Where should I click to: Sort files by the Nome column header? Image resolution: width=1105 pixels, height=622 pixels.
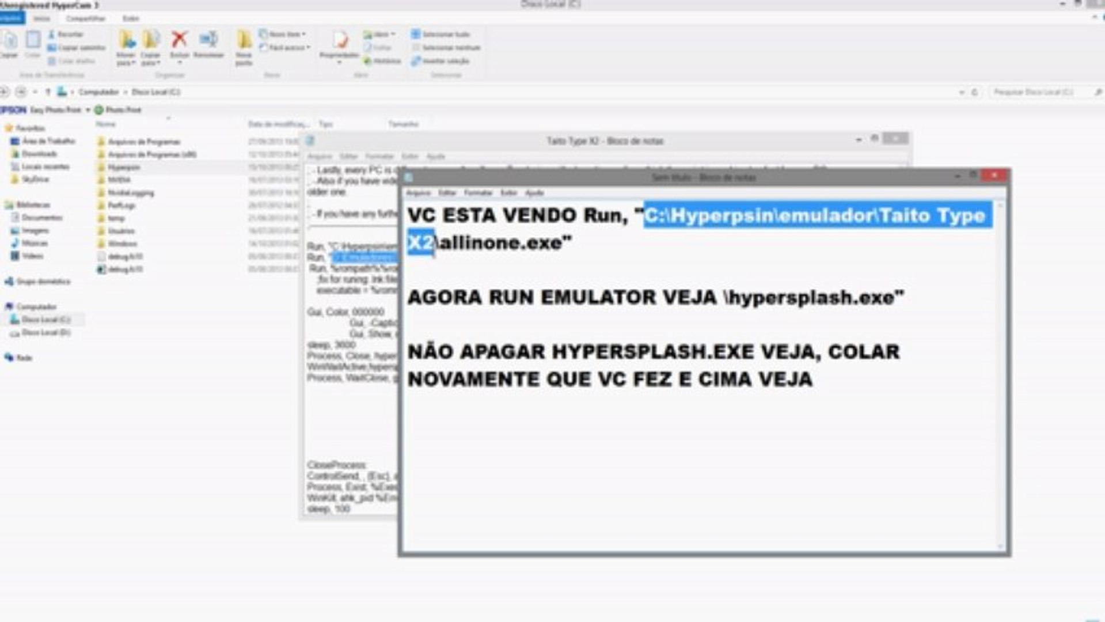pos(105,124)
